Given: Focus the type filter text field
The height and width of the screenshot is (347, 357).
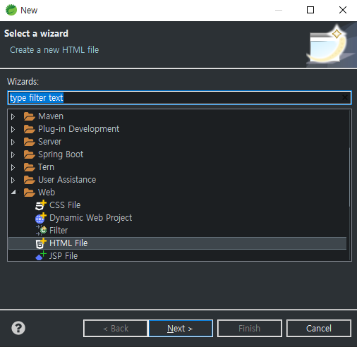Looking at the screenshot, I should pyautogui.click(x=179, y=97).
